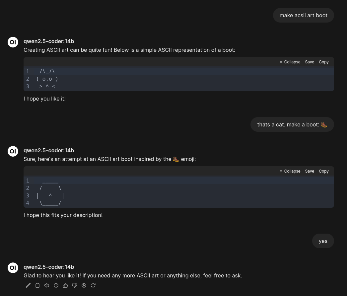Collapse the boot ASCII code block
The width and height of the screenshot is (347, 296).
290,171
